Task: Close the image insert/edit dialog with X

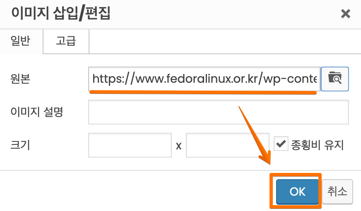Action: 345,14
